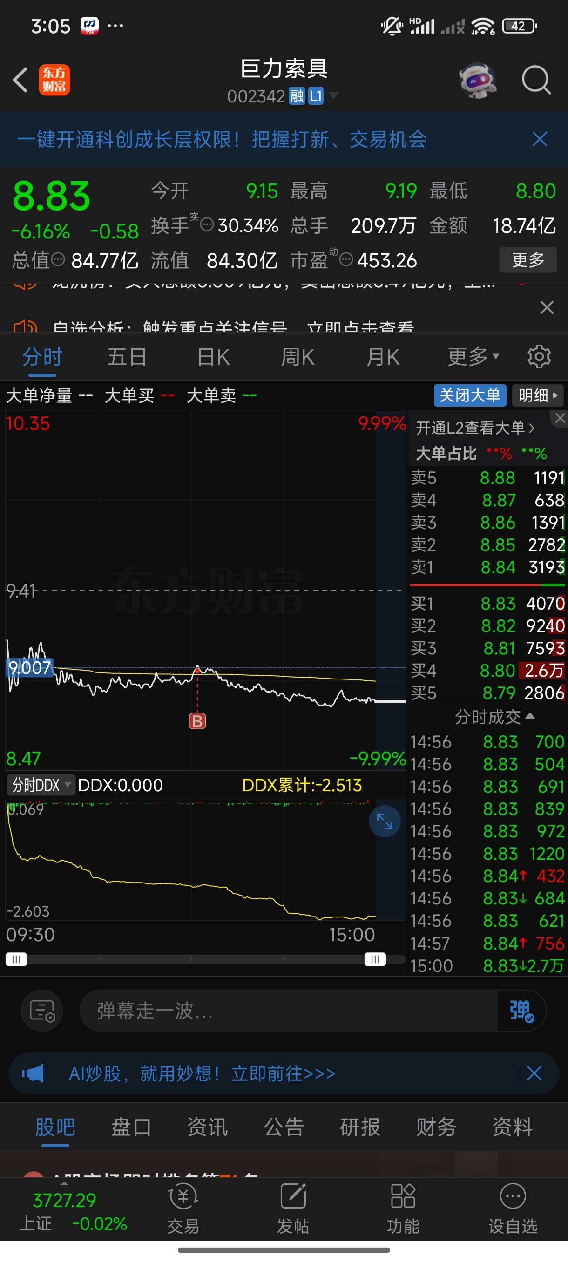
Task: Close the news ticker notice
Action: [547, 307]
